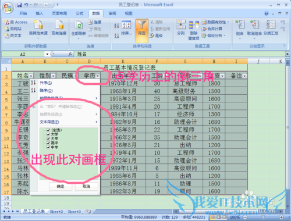The height and width of the screenshot is (221, 291).
Task: Import data with 自网站
Action: point(13,29)
